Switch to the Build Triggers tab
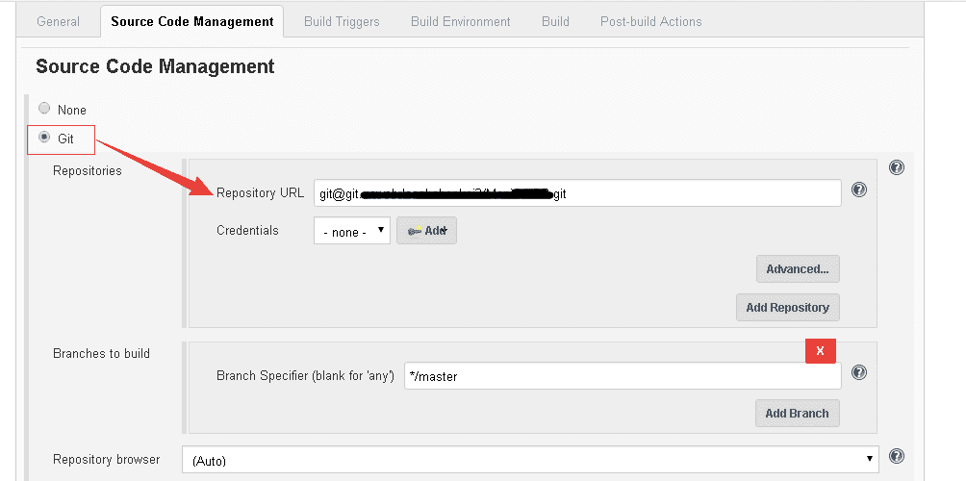This screenshot has height=481, width=966. 342,21
